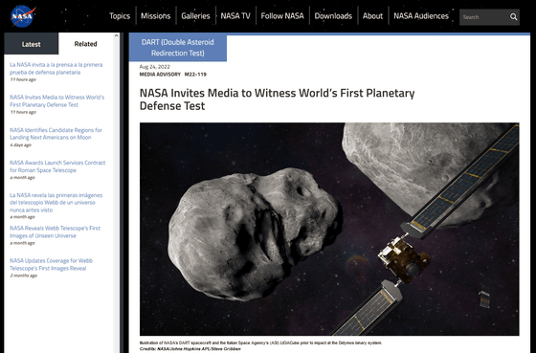Open the About menu

pos(372,15)
